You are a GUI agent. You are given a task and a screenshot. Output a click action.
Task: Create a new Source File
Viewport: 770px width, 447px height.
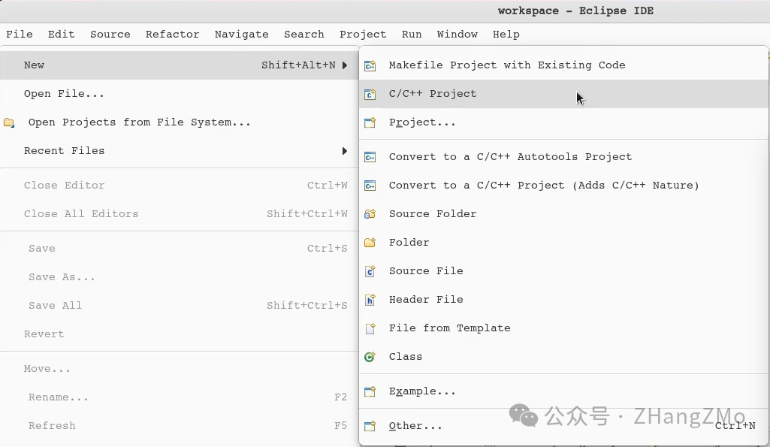[563, 271]
